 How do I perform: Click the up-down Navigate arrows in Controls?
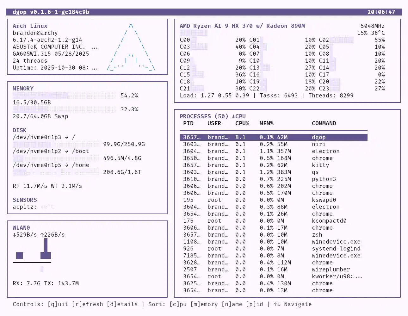[277, 304]
